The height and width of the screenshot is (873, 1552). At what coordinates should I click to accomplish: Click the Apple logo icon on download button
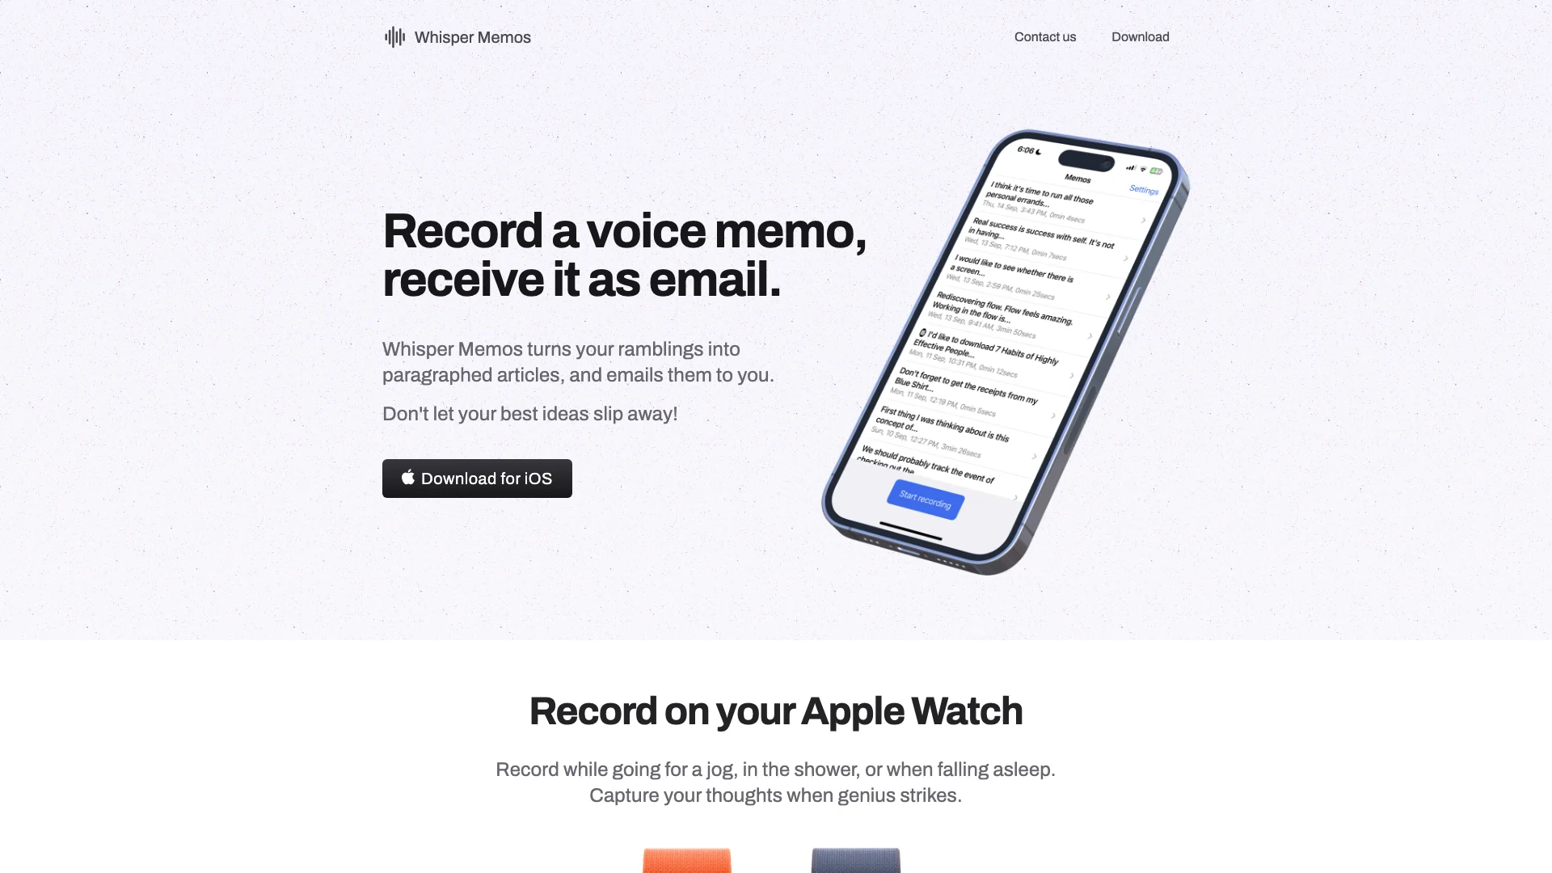407,478
